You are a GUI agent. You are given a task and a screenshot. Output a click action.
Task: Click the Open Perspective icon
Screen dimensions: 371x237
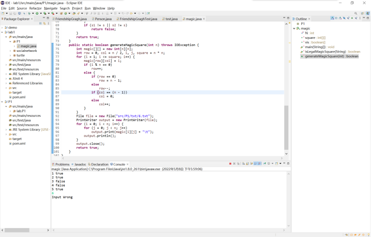click(x=362, y=13)
